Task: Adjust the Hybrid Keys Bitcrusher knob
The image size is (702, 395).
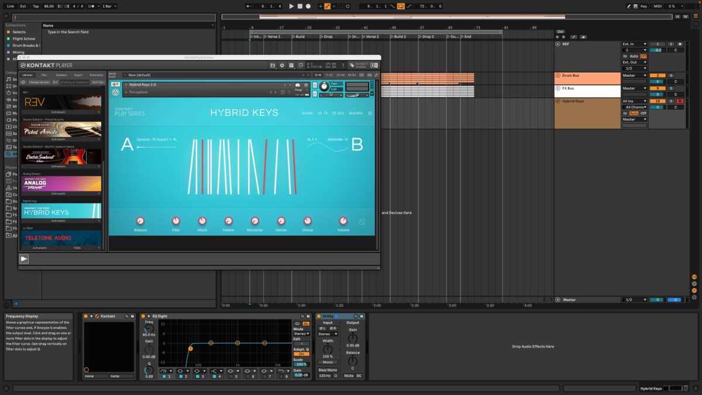Action: (255, 221)
